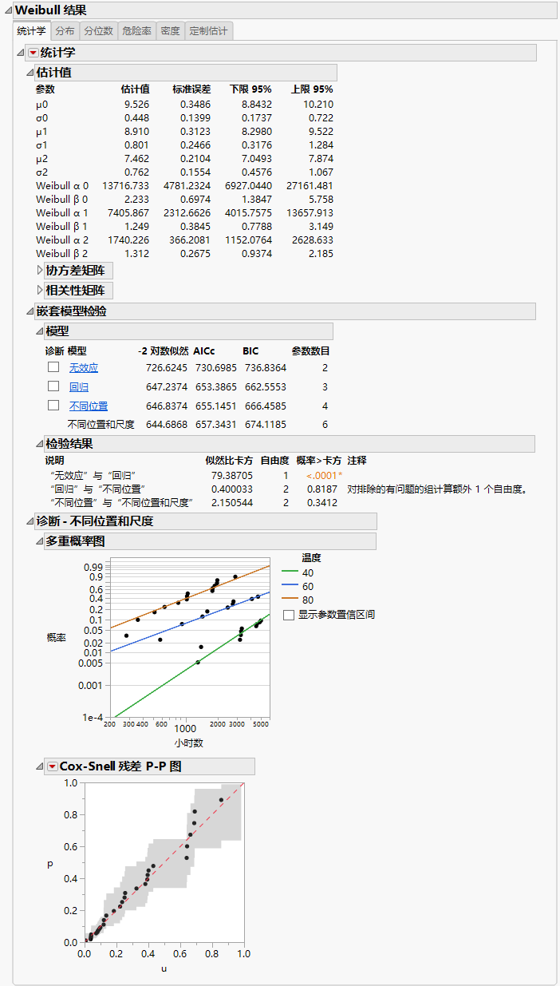The height and width of the screenshot is (986, 560).
Task: Click the 自由度 column header
Action: pyautogui.click(x=275, y=461)
